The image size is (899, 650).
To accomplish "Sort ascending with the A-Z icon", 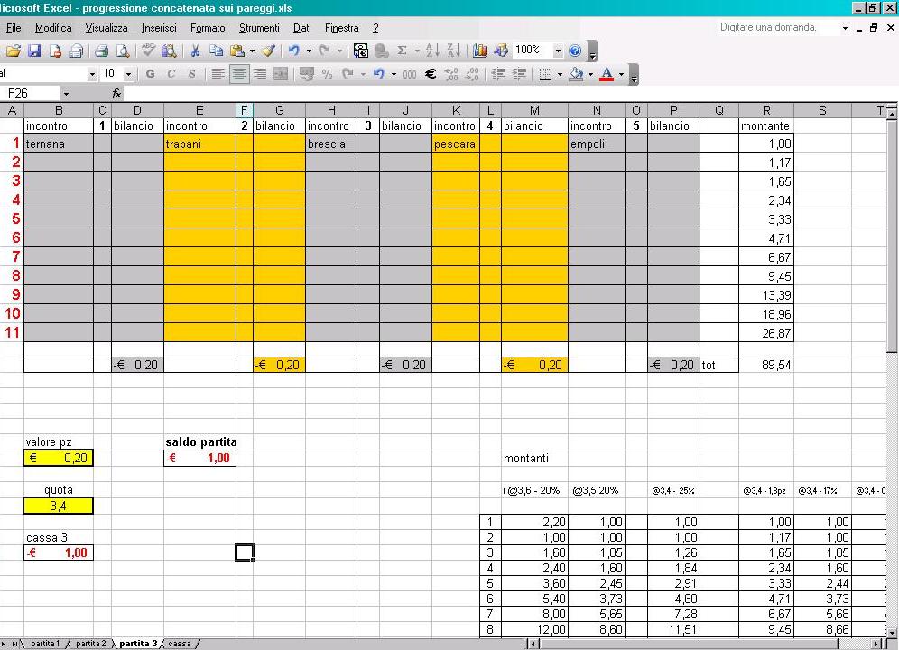I will tap(431, 51).
